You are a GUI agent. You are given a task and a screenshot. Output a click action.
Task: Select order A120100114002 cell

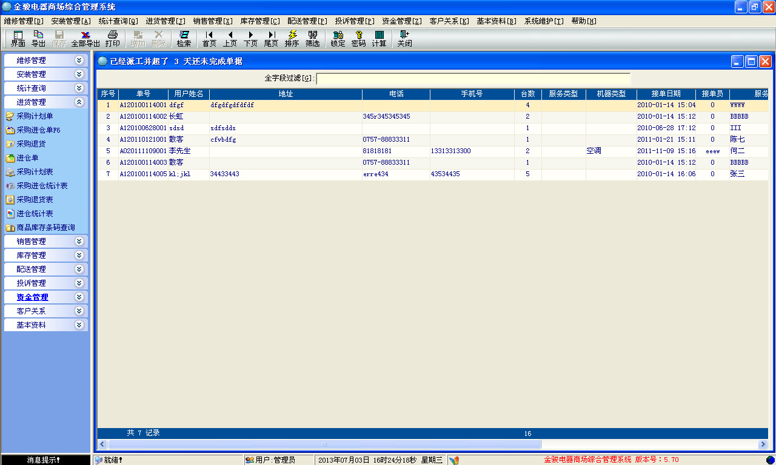pos(143,116)
